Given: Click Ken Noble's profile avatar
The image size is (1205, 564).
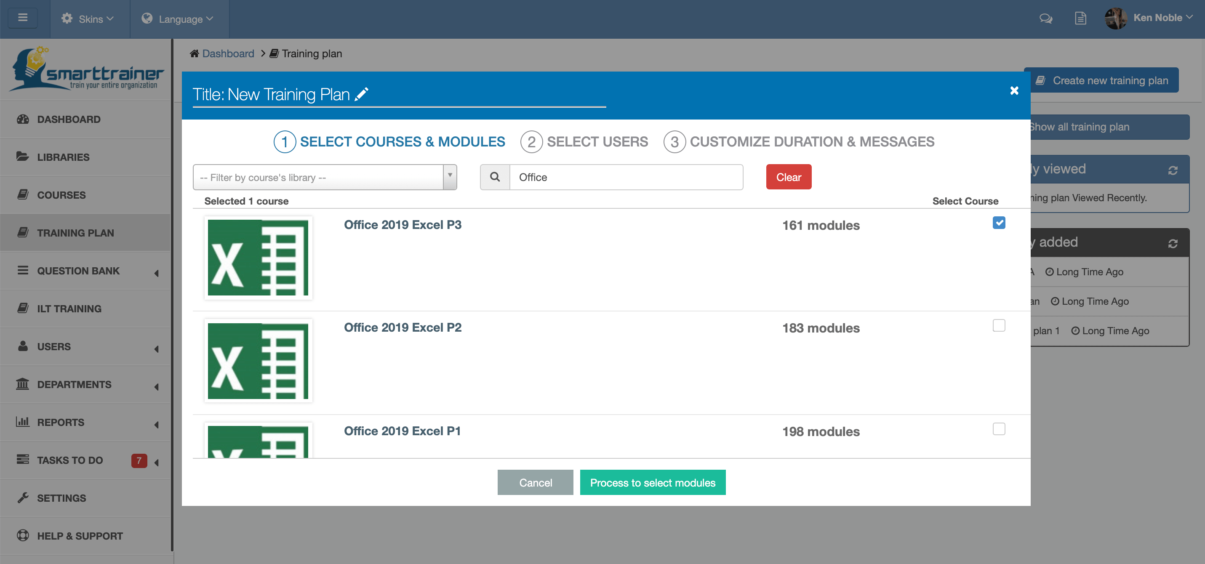Looking at the screenshot, I should 1115,18.
